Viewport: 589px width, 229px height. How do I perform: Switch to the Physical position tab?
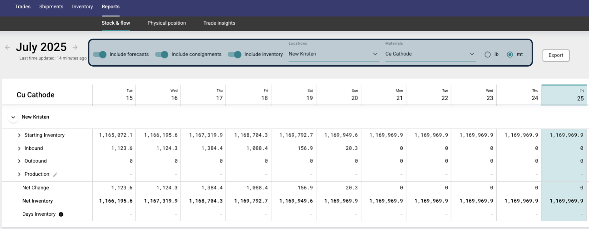click(166, 23)
